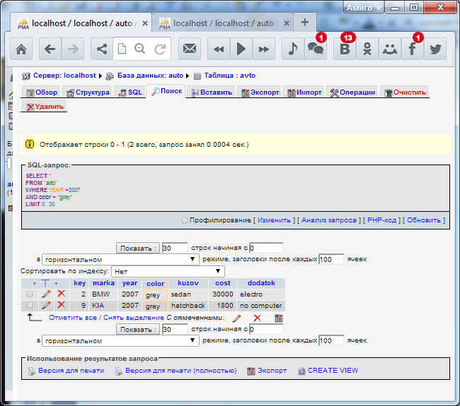This screenshot has height=406, width=460.
Task: Enable the Профилирование checkbox
Action: (185, 220)
